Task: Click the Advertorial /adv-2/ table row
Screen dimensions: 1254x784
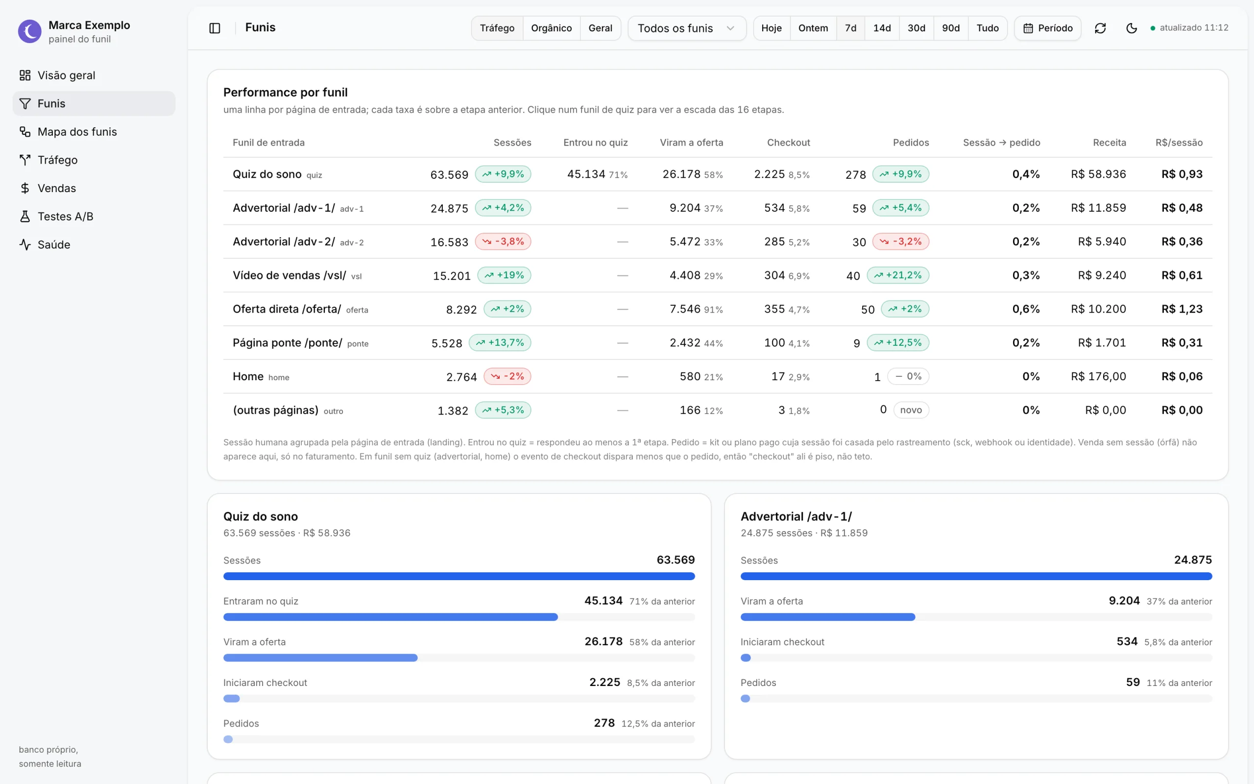Action: (718, 242)
